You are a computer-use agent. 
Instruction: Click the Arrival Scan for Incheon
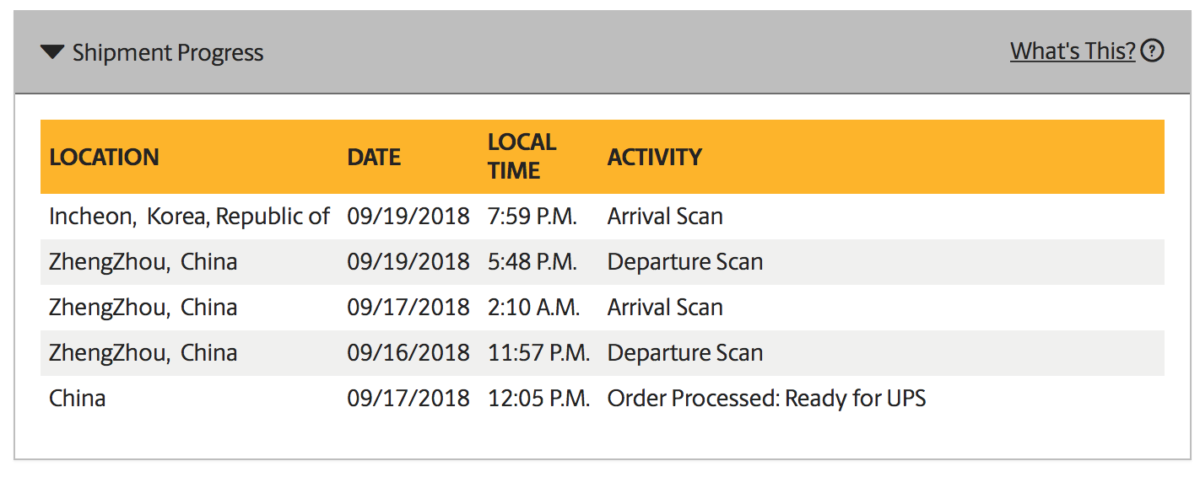point(665,217)
